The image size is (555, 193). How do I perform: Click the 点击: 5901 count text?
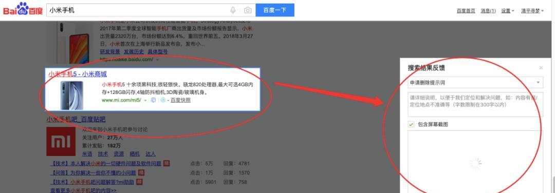(x=203, y=182)
